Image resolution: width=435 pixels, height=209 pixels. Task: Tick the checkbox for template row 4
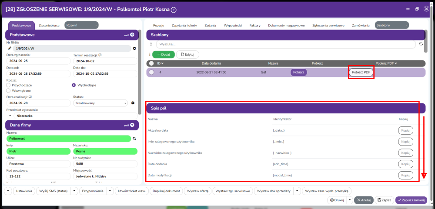tap(151, 72)
